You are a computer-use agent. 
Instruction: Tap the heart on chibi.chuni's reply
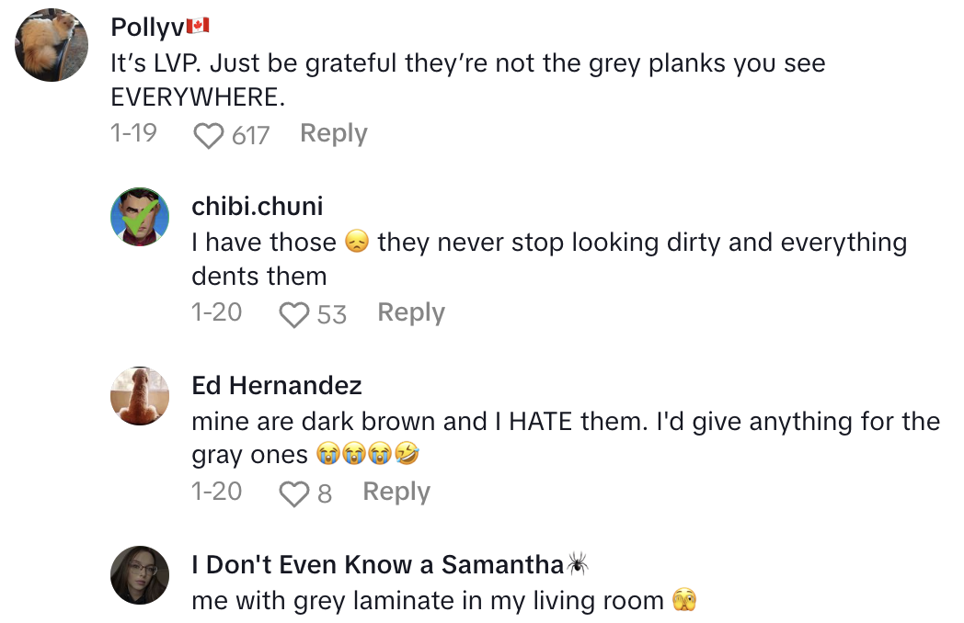293,314
